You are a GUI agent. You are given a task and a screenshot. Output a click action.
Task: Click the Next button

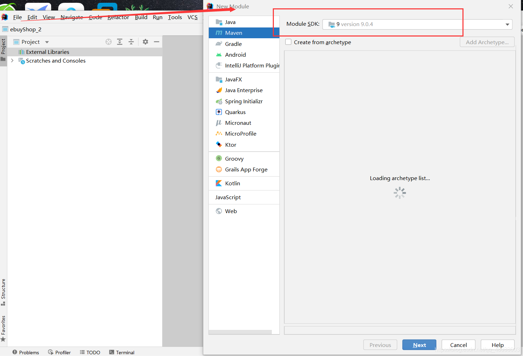point(419,345)
